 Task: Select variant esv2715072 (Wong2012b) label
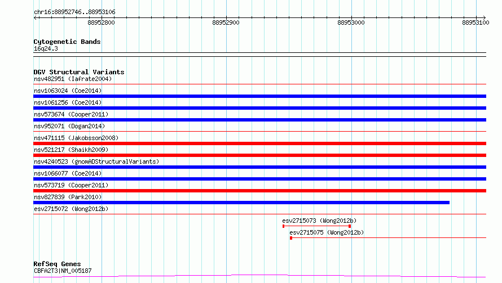(x=71, y=209)
